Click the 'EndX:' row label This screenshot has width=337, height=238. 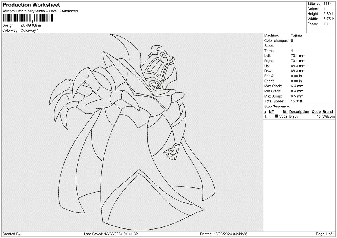point(269,76)
